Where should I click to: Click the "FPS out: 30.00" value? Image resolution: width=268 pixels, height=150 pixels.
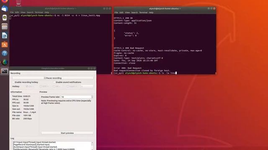[26, 103]
